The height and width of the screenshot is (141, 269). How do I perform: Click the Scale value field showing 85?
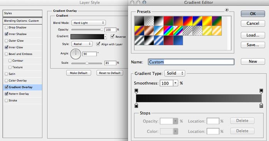click(x=110, y=63)
